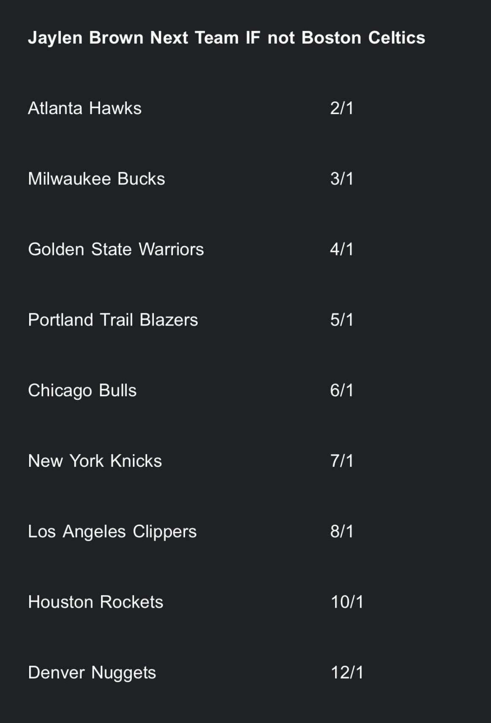Image resolution: width=491 pixels, height=723 pixels.
Task: Pick the 2/1 odds for Atlanta
Action: tap(341, 108)
